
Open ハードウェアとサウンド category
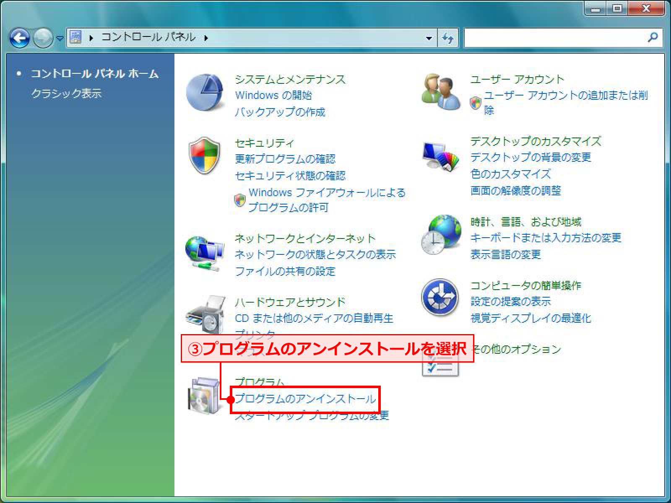[290, 302]
